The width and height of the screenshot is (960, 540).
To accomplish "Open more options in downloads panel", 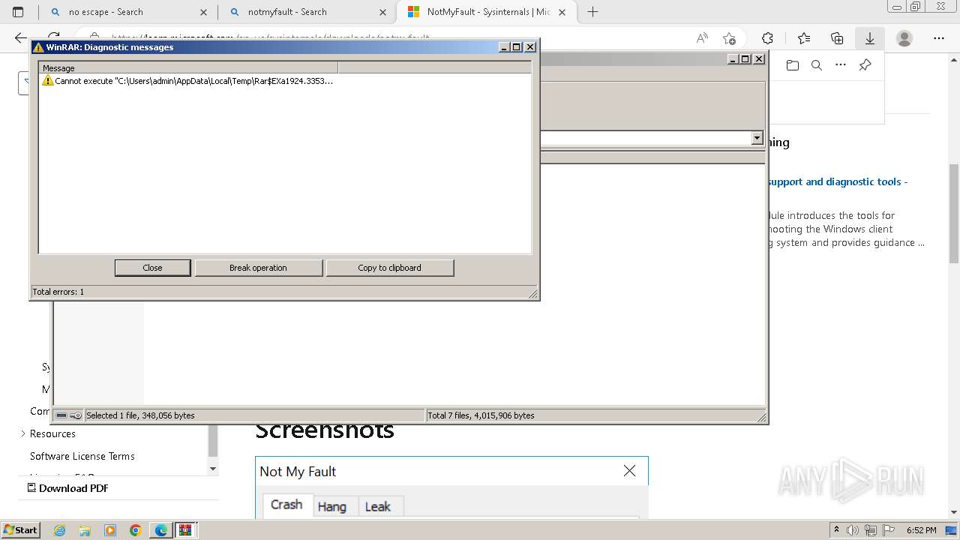I will tap(841, 65).
